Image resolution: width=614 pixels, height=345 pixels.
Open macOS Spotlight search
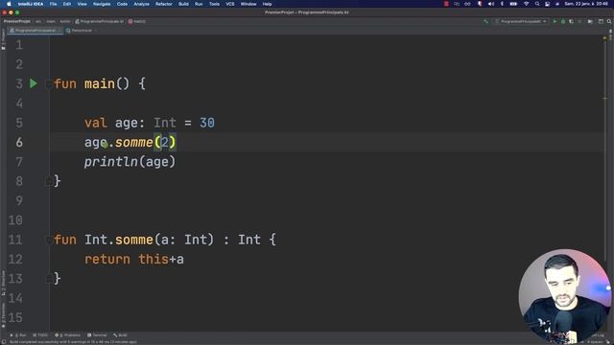pos(537,4)
